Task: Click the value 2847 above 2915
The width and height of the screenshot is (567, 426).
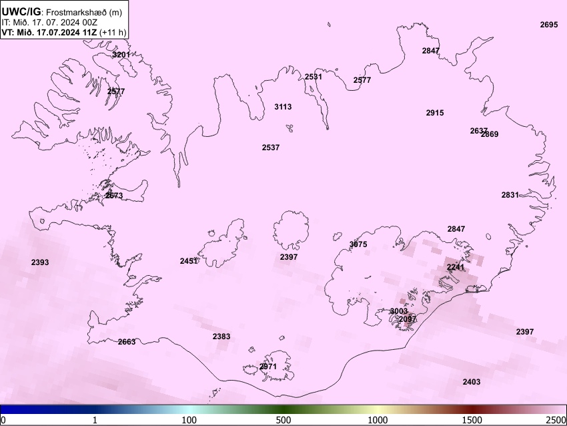Action: tap(431, 51)
